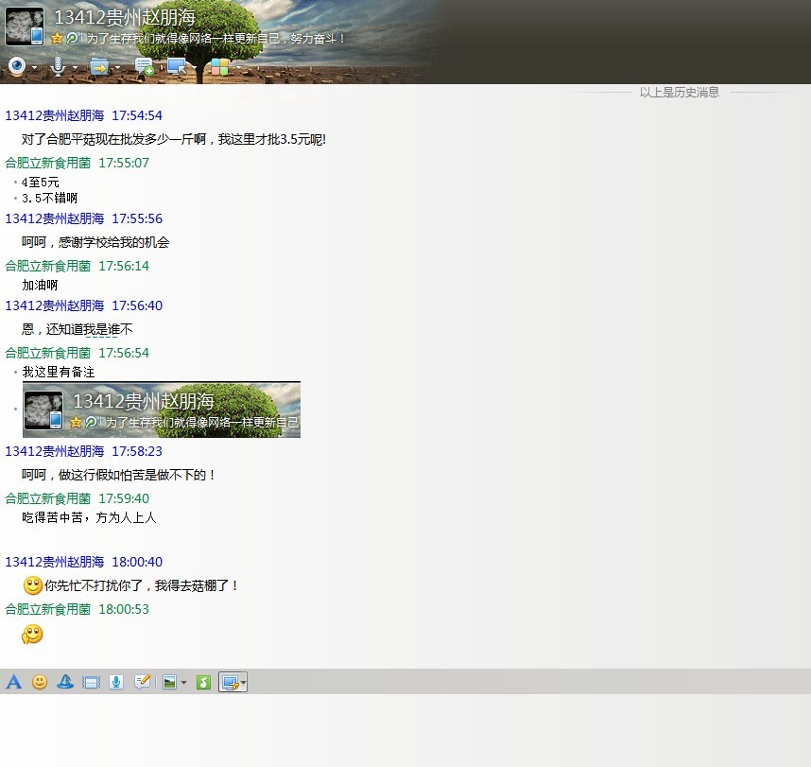Click sender name 合肥立新食用菌 at 17:55:07
The width and height of the screenshot is (811, 767).
point(47,163)
